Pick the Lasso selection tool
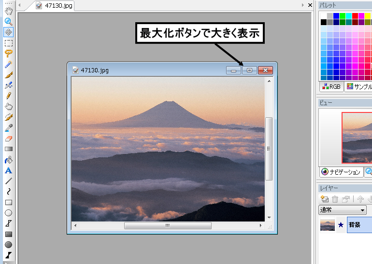The image size is (372, 264). click(x=8, y=54)
